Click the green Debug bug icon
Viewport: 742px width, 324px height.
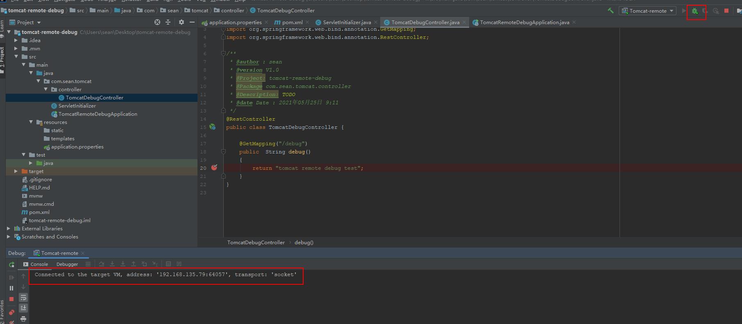694,11
